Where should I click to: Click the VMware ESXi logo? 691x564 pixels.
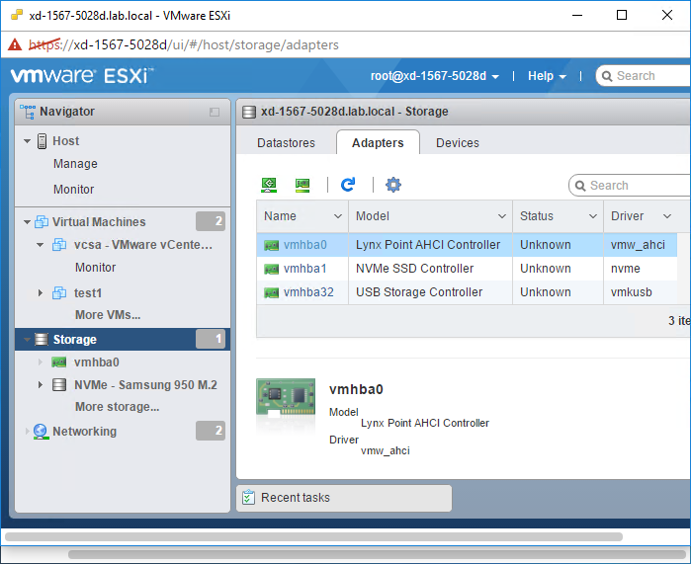pyautogui.click(x=82, y=76)
